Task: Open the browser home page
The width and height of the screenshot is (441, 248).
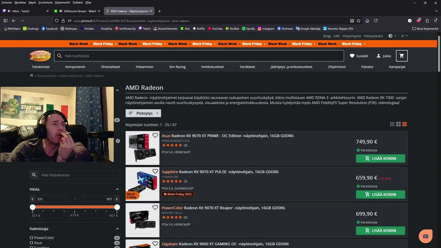Action: 367,21
